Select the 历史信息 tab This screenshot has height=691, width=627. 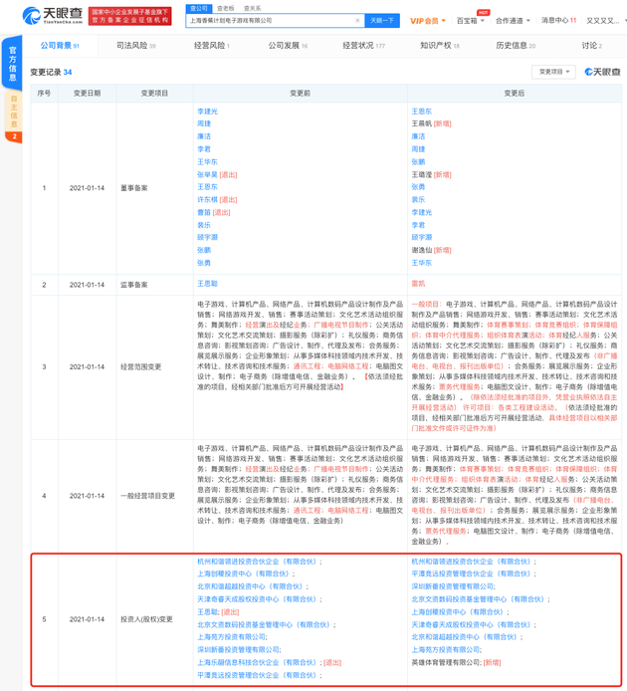(x=516, y=45)
